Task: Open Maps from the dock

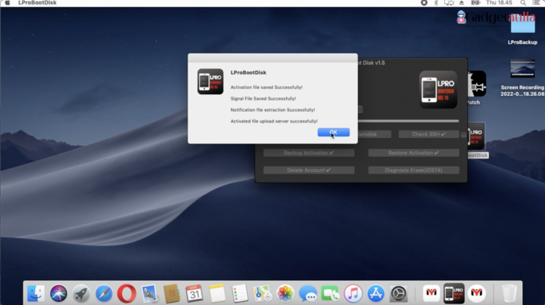Action: pos(263,294)
